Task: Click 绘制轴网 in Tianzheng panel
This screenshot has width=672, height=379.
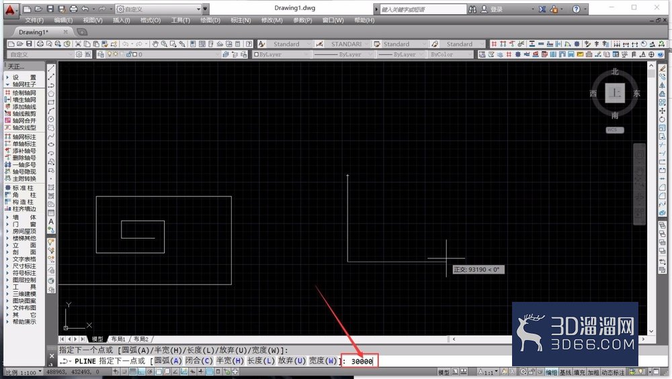Action: tap(24, 93)
